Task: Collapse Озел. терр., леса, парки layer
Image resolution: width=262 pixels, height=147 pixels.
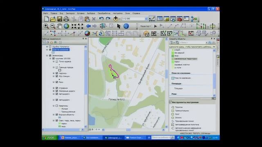Action: pyautogui.click(x=54, y=120)
